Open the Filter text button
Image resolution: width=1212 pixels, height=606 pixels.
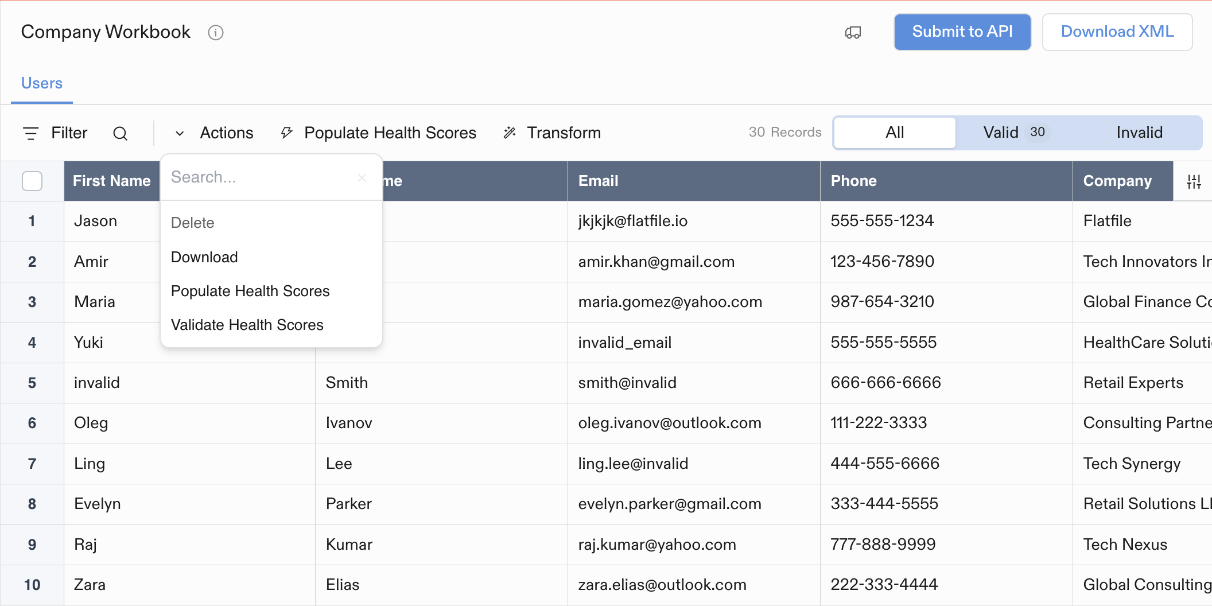coord(69,133)
